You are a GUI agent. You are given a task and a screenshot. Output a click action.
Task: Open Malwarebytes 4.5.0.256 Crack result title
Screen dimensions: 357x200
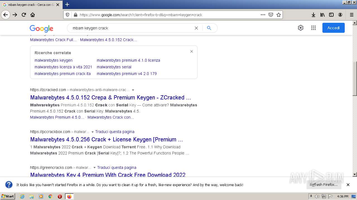pyautogui.click(x=107, y=139)
